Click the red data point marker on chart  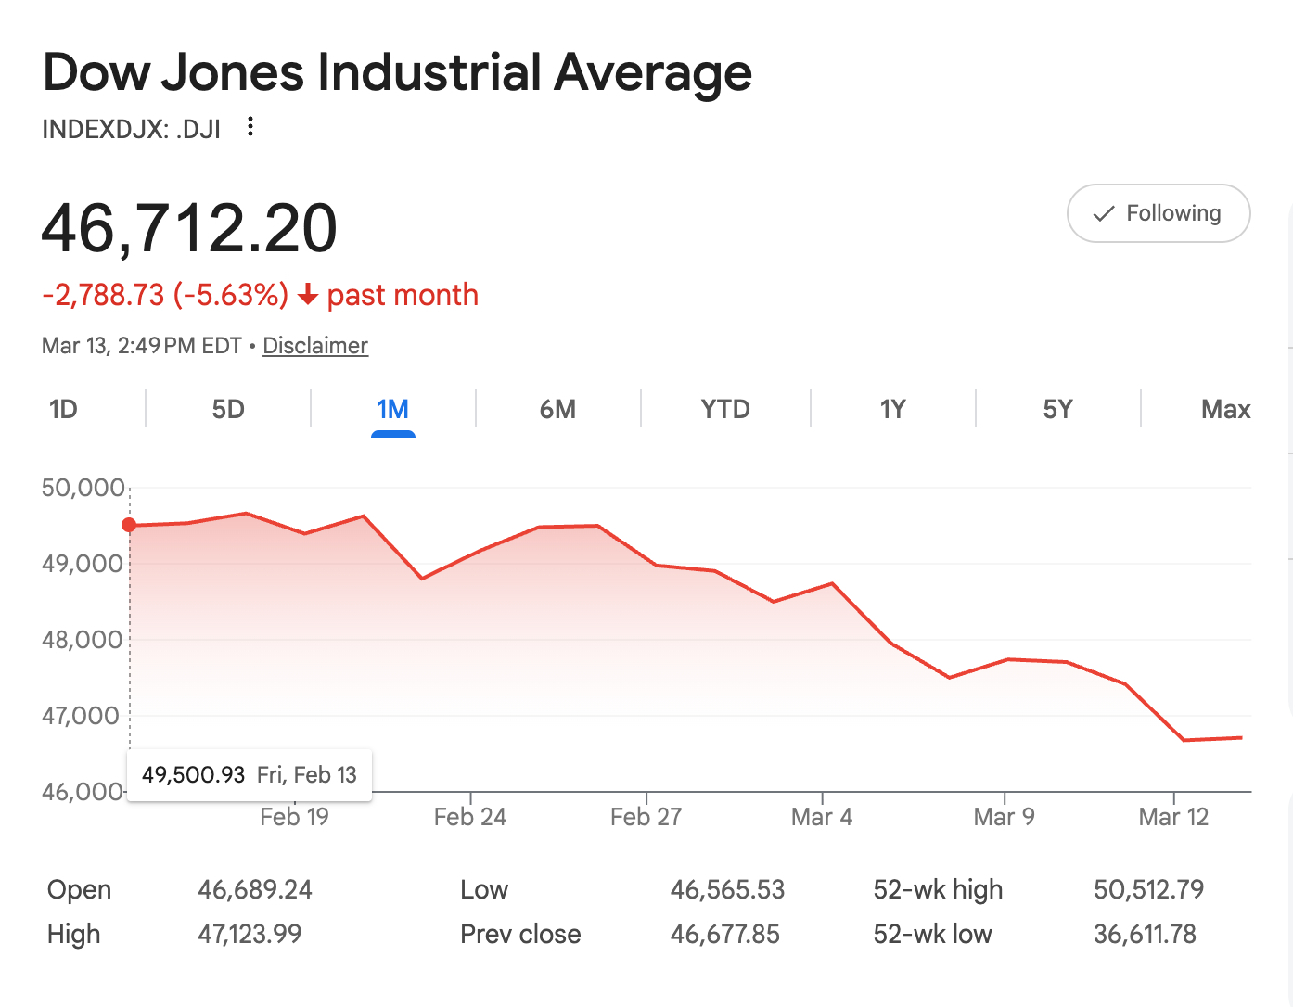pyautogui.click(x=130, y=526)
